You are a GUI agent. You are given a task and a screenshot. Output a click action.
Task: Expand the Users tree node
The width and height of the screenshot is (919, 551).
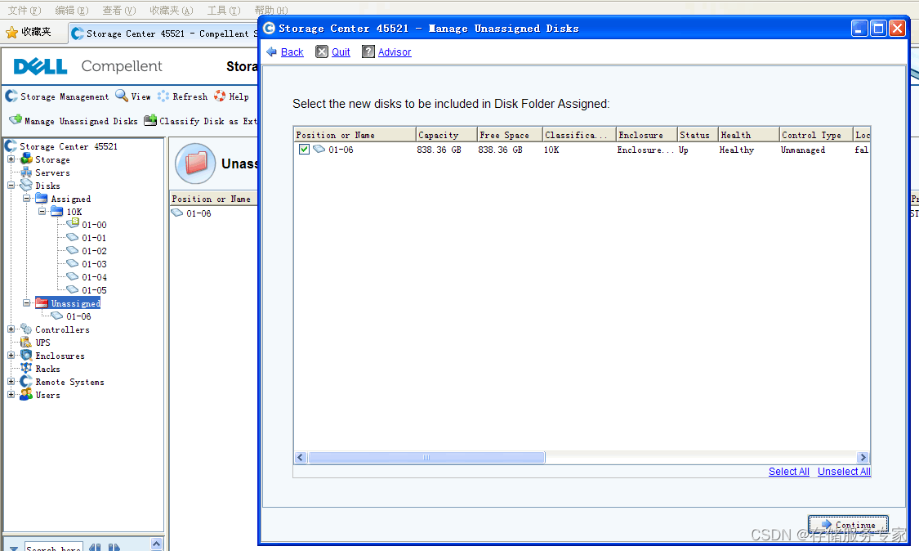[11, 394]
